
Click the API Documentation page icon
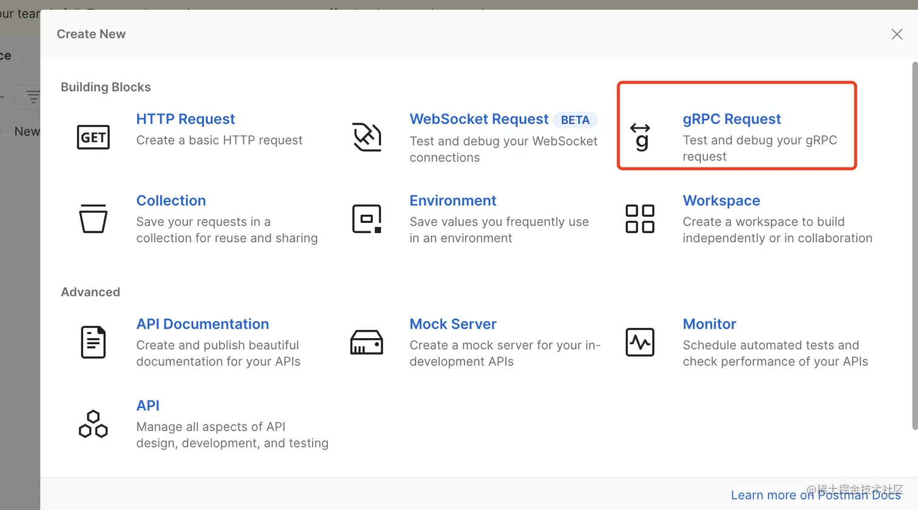point(93,342)
